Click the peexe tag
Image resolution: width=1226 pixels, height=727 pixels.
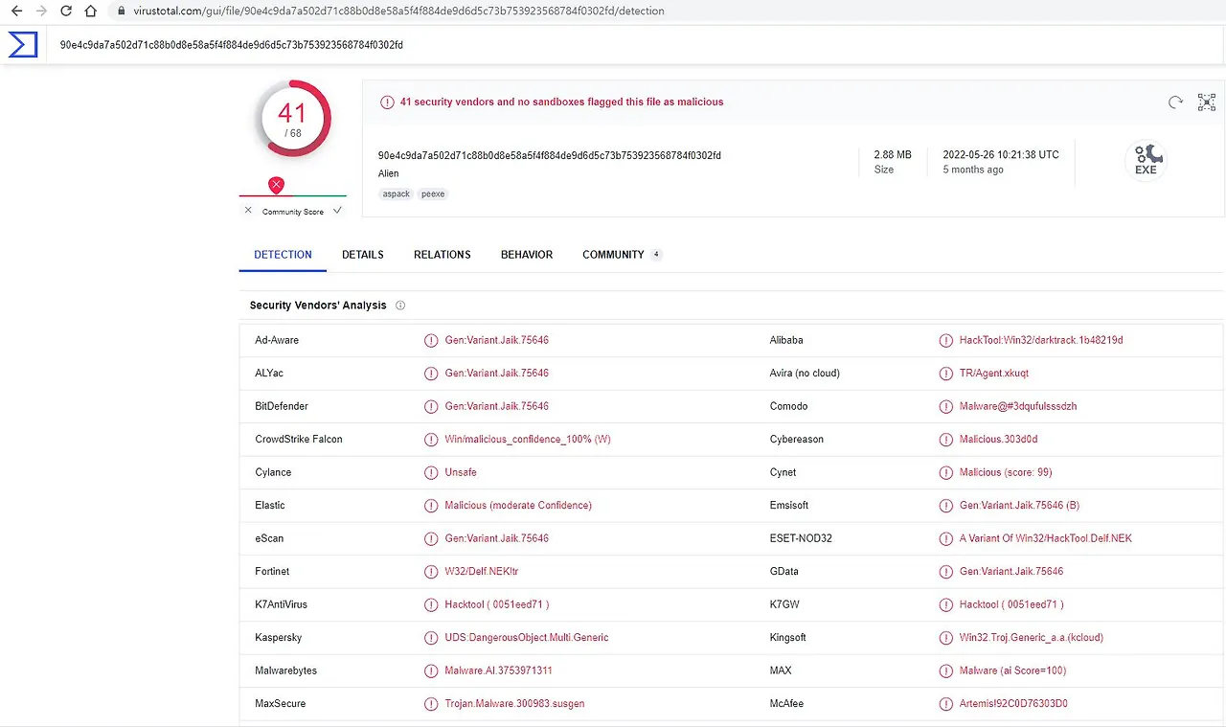(433, 193)
